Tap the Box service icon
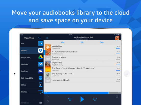Viewport: 141px width, 105px height. pyautogui.click(x=40, y=43)
